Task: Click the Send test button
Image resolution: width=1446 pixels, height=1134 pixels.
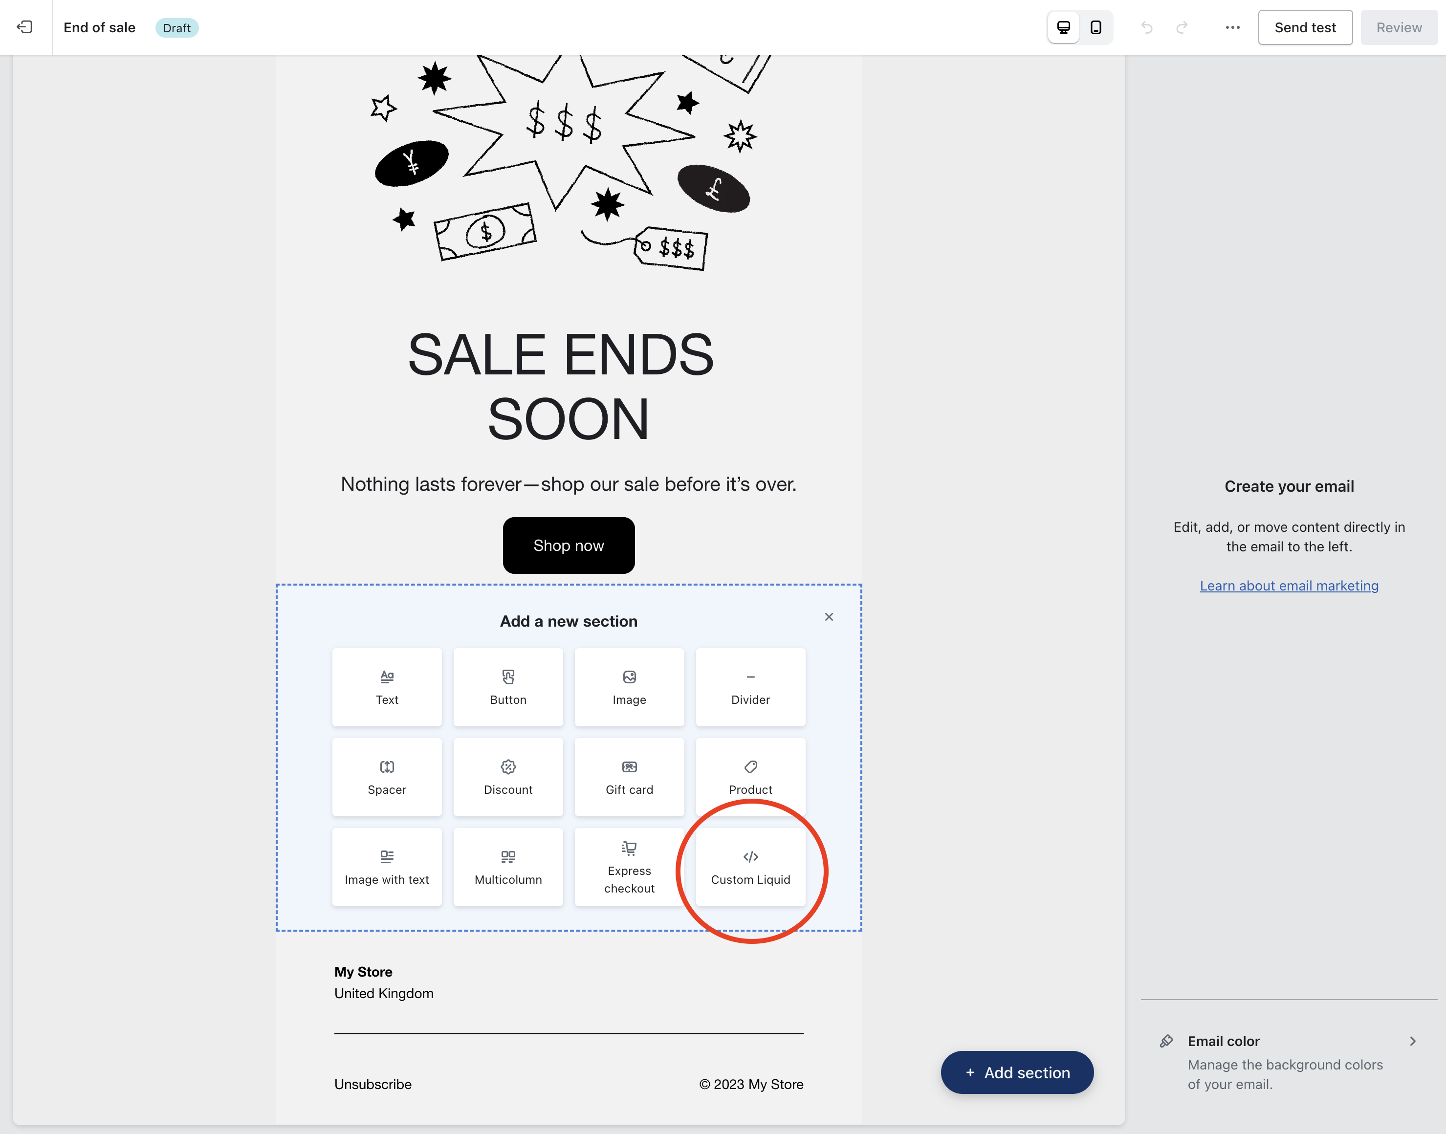Action: coord(1305,27)
